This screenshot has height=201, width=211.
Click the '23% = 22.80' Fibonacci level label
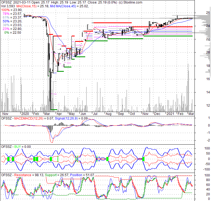(x=12, y=29)
